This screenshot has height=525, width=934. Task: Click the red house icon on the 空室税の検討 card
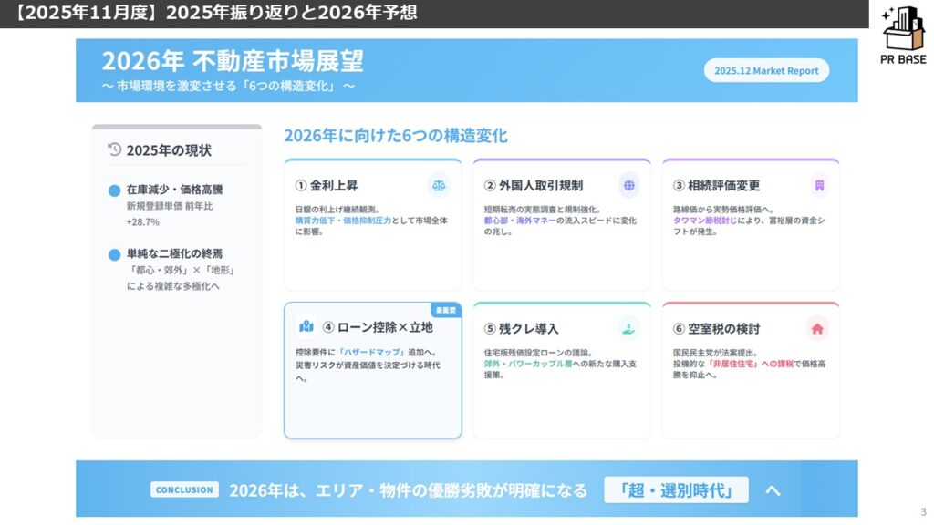click(818, 327)
